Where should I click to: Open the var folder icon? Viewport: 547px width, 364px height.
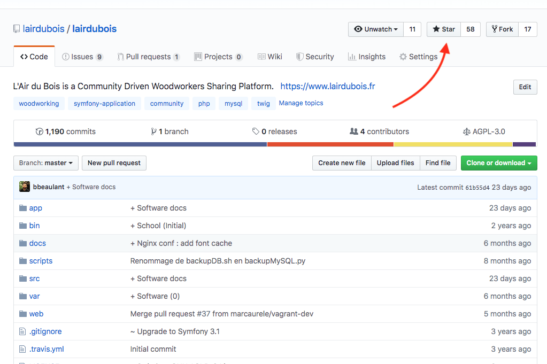(x=23, y=296)
